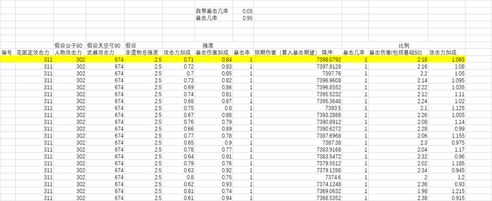Viewport: 492px width, 201px height.
Task: Click the ratio cell 1.05
Action: (447, 73)
